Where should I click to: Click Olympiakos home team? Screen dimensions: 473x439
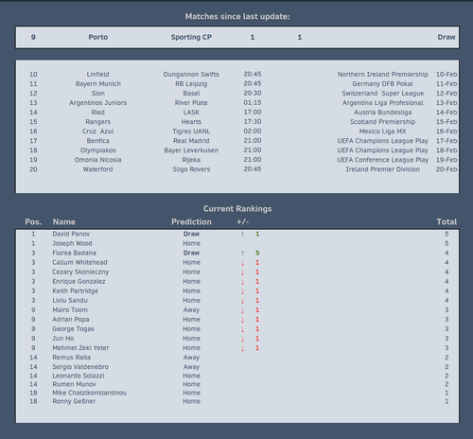pos(97,150)
